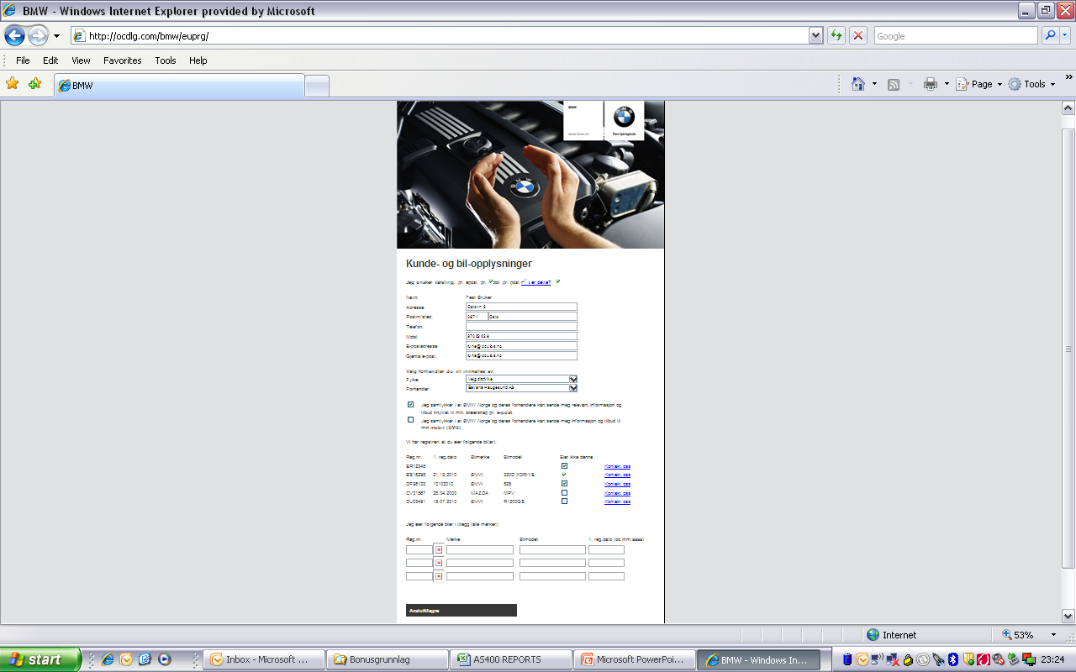The height and width of the screenshot is (672, 1076).
Task: Toggle 'Eier ikke denne' for 320D XDRIVE
Action: point(564,475)
